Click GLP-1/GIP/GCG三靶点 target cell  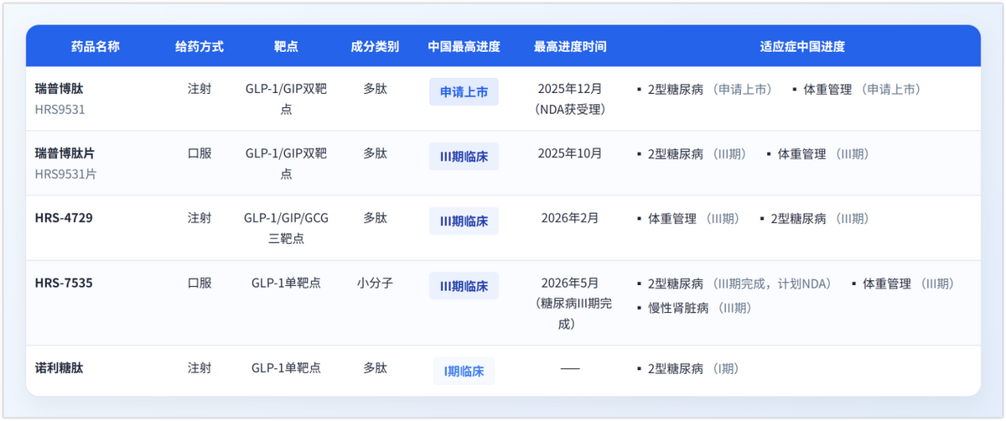point(286,228)
